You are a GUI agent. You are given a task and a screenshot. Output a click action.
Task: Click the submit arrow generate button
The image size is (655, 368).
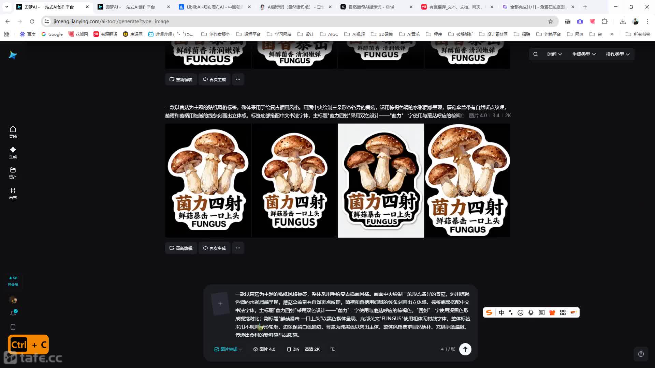pos(465,349)
